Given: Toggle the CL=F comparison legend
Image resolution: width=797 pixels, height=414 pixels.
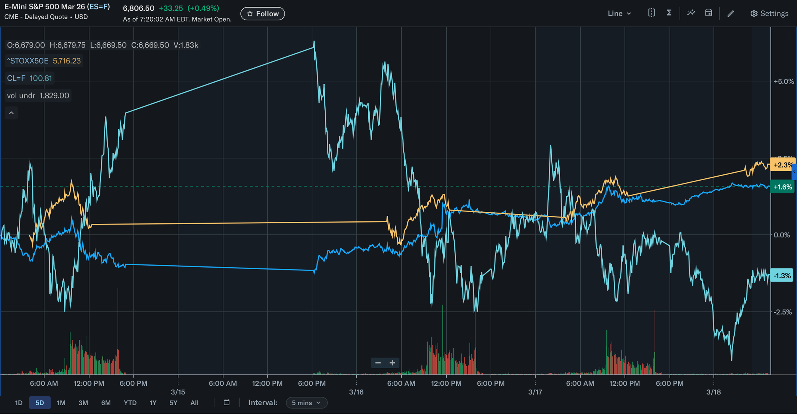Looking at the screenshot, I should tap(29, 78).
